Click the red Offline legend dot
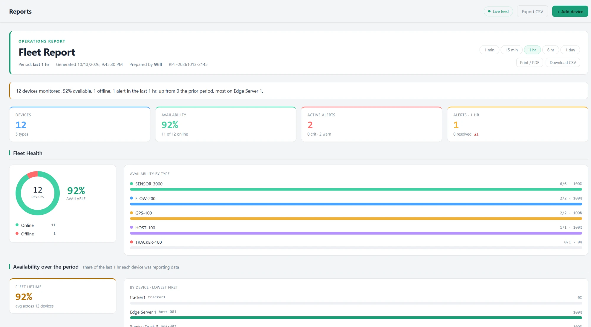Image resolution: width=591 pixels, height=327 pixels. click(17, 234)
